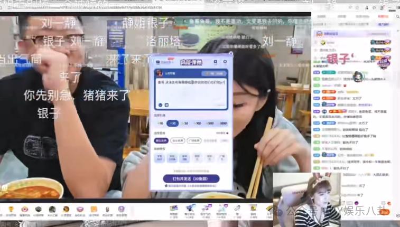
Task: Close the 高能弹幕 popup dialog
Action: point(230,54)
